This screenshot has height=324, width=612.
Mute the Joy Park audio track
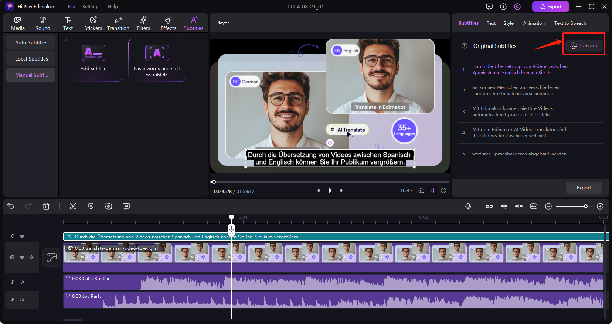[22, 300]
